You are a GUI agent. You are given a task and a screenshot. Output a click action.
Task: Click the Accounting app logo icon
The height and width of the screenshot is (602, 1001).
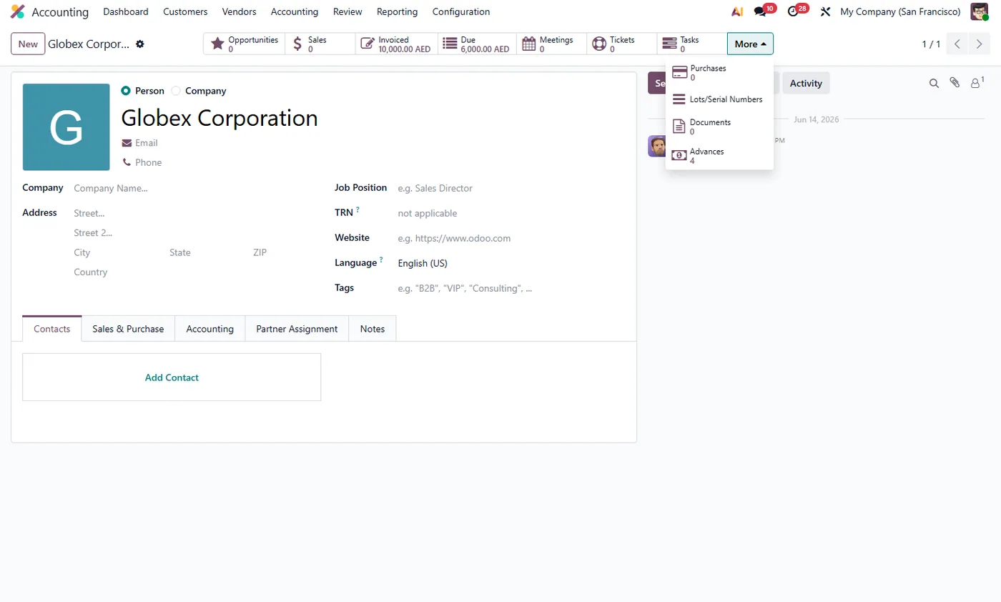pyautogui.click(x=17, y=12)
